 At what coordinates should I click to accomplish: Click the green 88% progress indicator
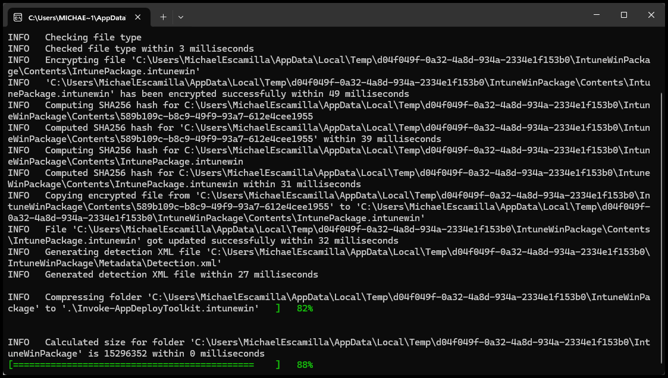click(305, 364)
